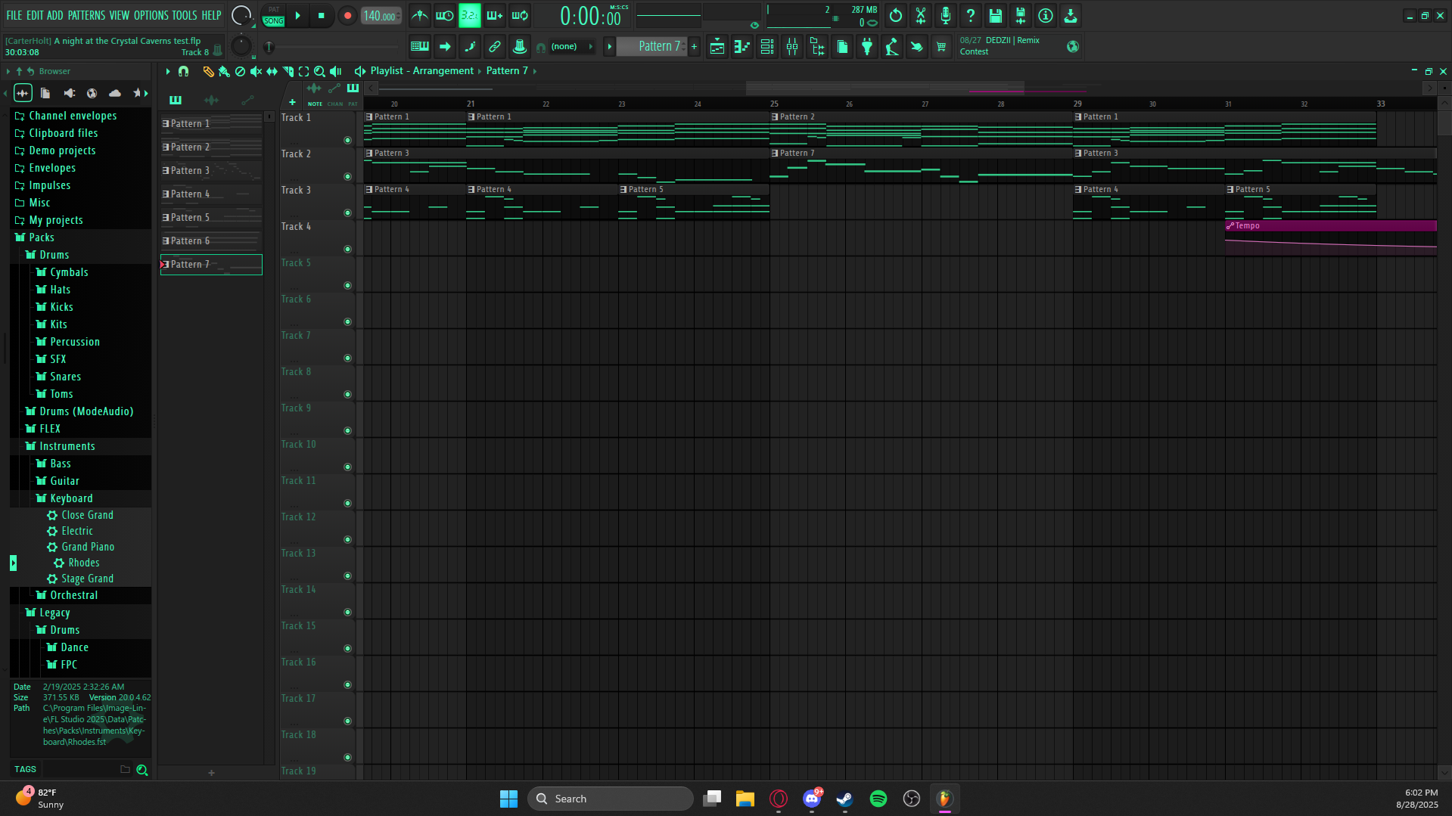Open the OPTIONS menu

[151, 15]
